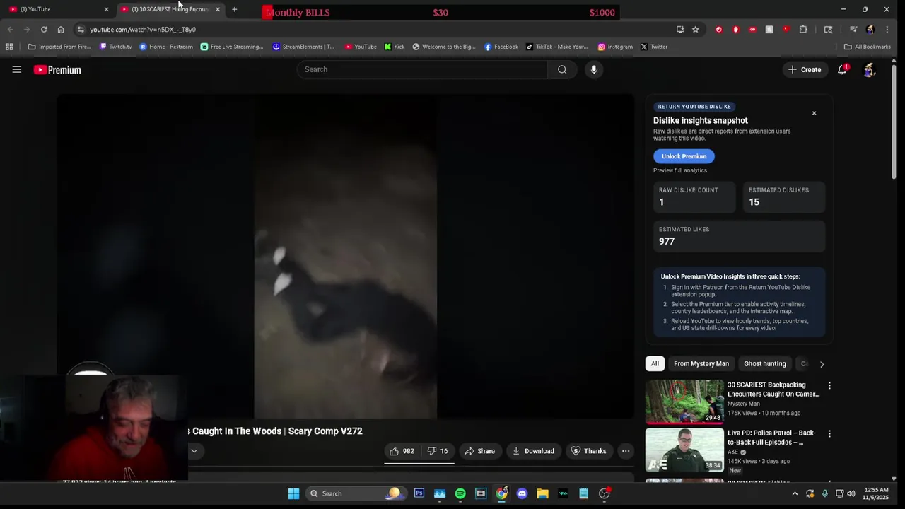Go to the browser home page
Viewport: 905px width, 509px height.
tap(61, 30)
